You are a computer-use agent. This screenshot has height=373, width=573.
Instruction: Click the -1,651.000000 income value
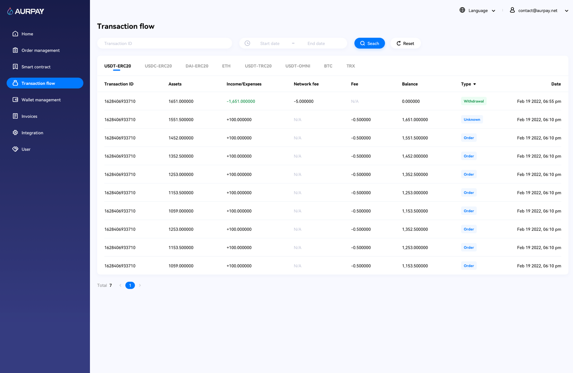point(241,101)
